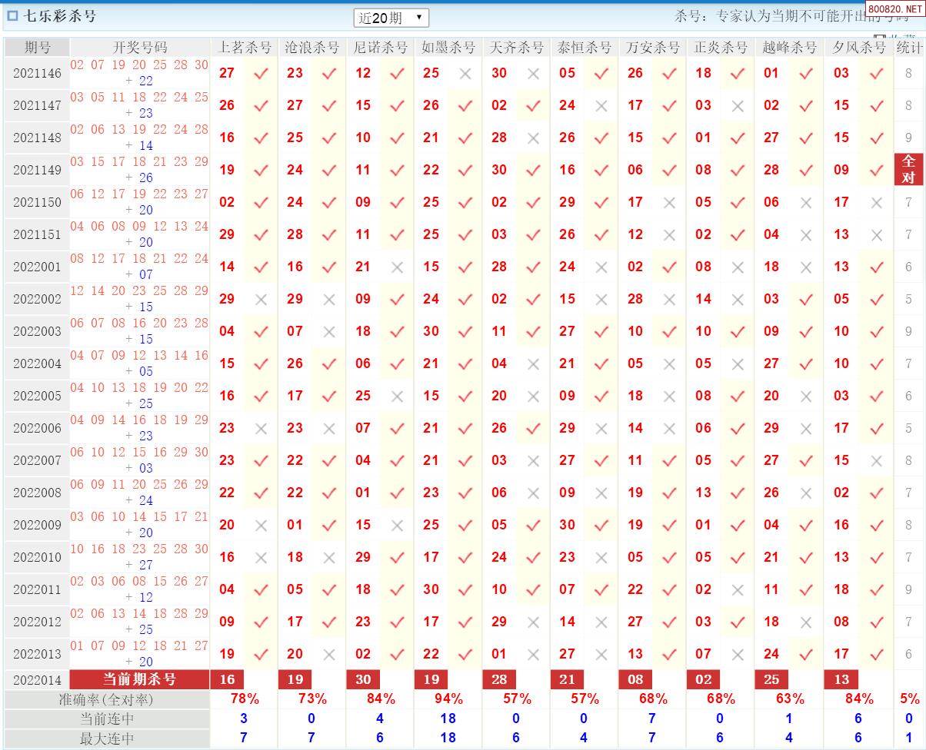Click the X mark for 夕风 in row 2022007
The height and width of the screenshot is (750, 926).
click(877, 461)
